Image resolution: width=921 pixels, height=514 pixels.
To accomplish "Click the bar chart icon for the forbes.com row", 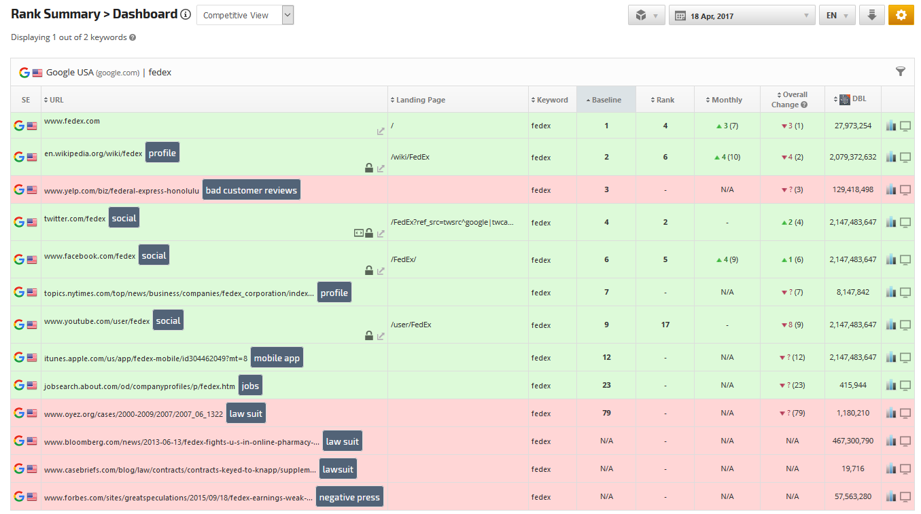I will [x=891, y=496].
